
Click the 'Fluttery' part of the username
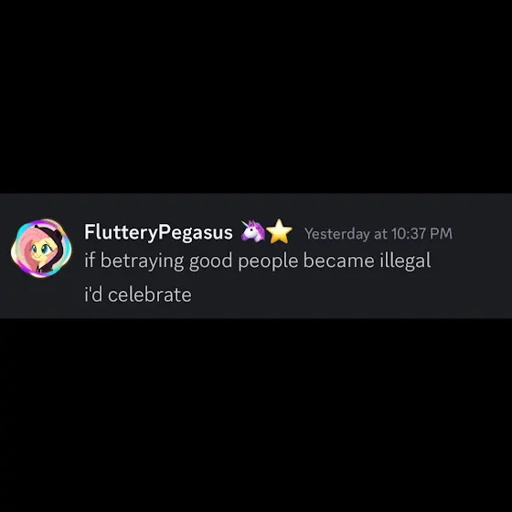121,232
